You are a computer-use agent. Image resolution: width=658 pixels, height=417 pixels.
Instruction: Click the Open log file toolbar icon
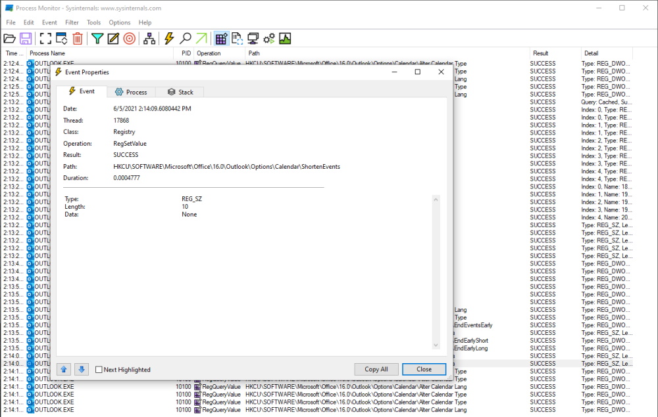(10, 39)
